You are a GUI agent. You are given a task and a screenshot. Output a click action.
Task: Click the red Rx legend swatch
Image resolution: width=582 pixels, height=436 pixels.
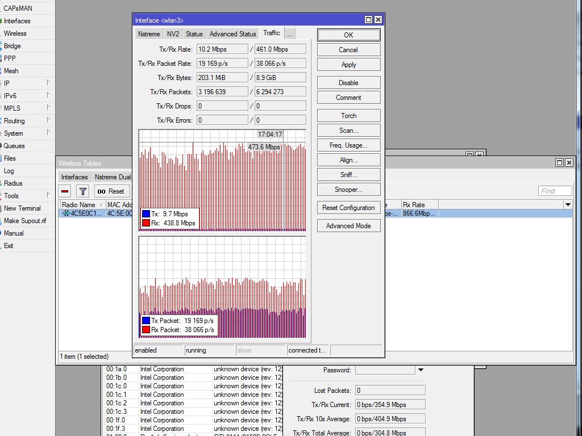[x=146, y=223]
